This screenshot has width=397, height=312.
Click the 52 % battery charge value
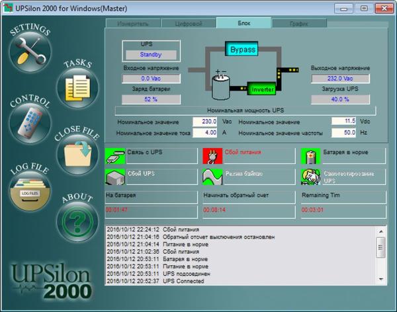tap(151, 99)
